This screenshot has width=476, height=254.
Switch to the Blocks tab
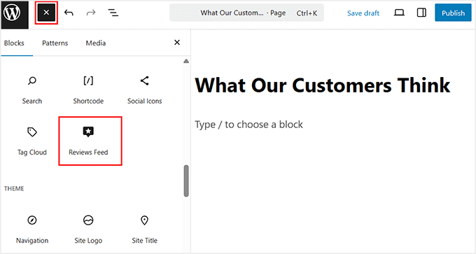coord(14,43)
